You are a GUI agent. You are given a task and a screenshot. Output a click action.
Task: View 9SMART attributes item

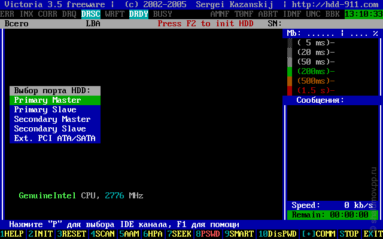click(x=239, y=234)
